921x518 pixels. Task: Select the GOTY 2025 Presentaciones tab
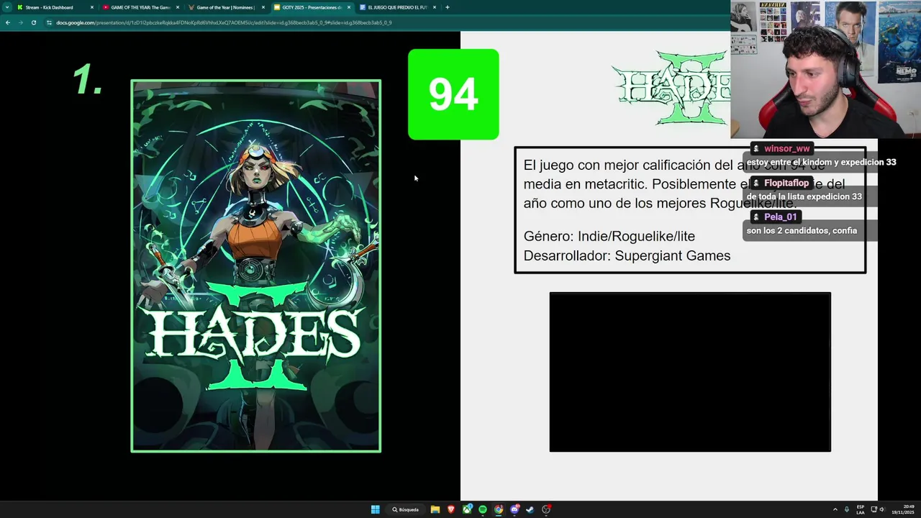click(x=312, y=7)
